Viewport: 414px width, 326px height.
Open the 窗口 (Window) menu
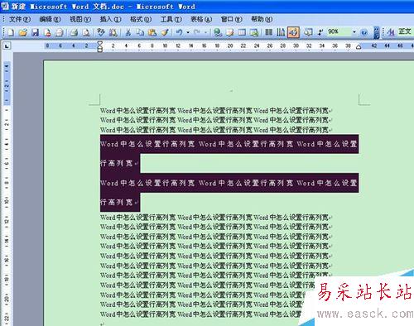coord(231,19)
